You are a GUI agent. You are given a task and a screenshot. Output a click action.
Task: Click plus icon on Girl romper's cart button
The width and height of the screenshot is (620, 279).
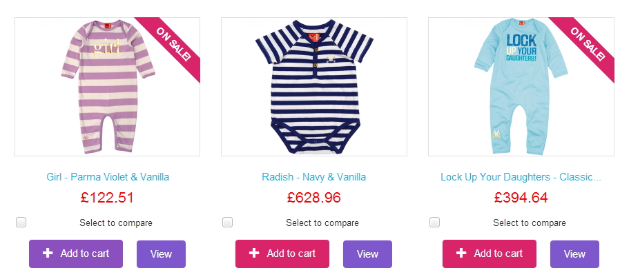pos(48,254)
